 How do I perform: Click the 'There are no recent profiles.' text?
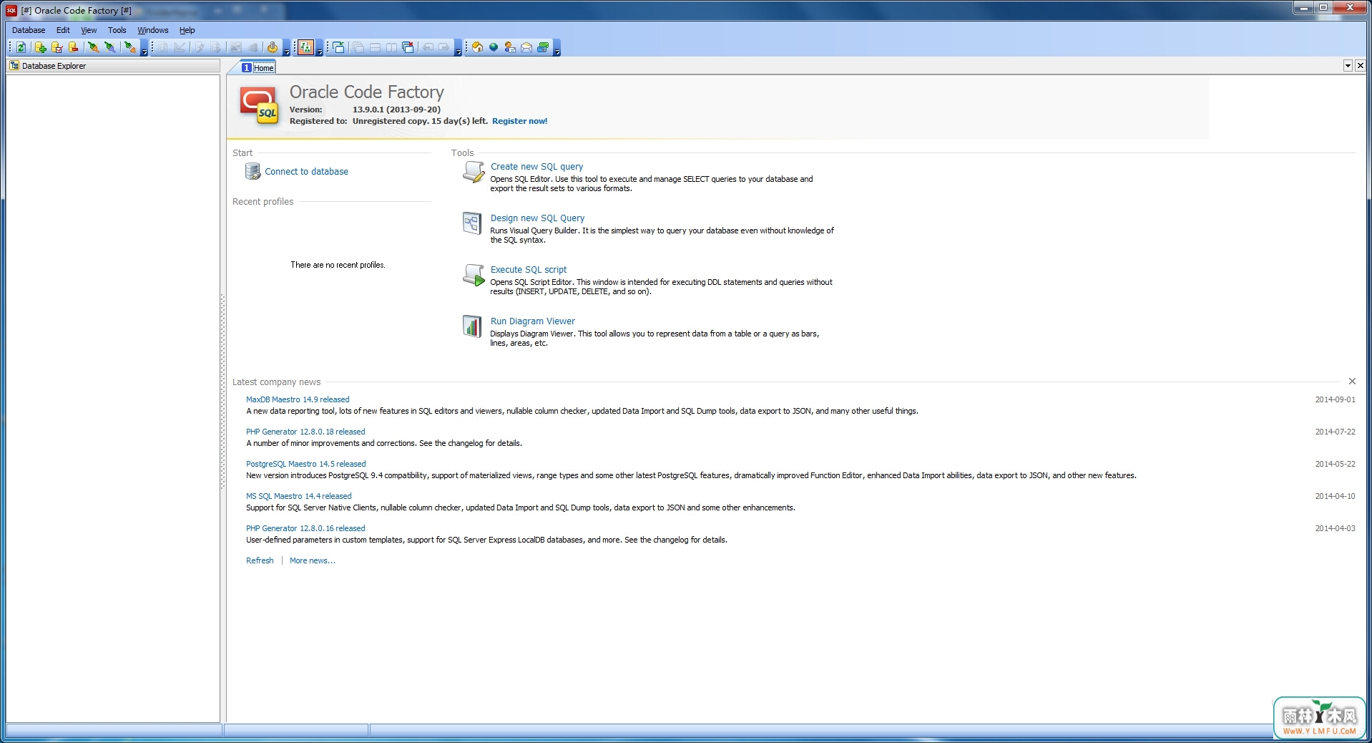pos(338,265)
